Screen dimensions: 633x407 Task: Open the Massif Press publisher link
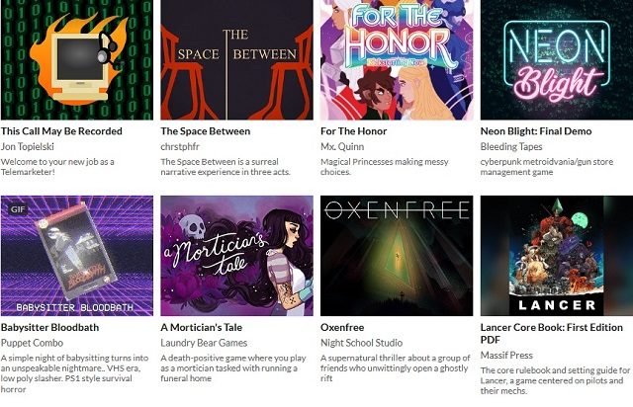pos(506,356)
